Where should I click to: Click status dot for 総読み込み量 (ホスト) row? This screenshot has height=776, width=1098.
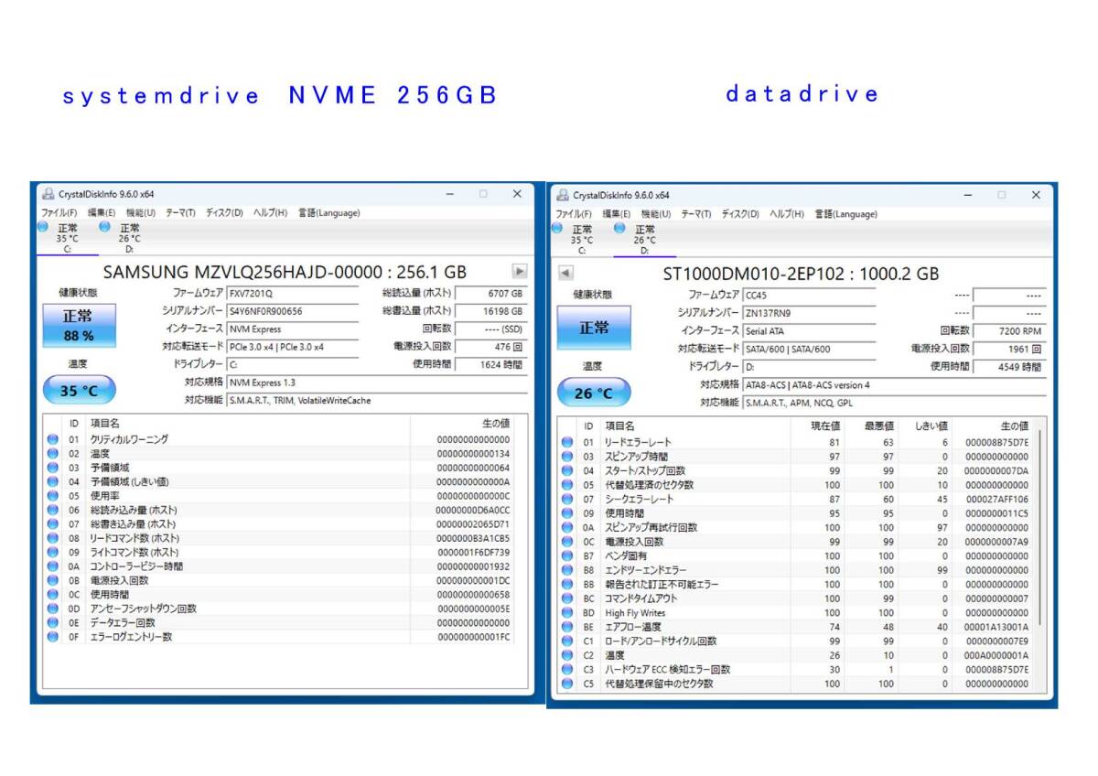(x=52, y=510)
